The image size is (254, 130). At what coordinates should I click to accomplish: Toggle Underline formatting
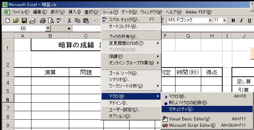tap(249, 21)
